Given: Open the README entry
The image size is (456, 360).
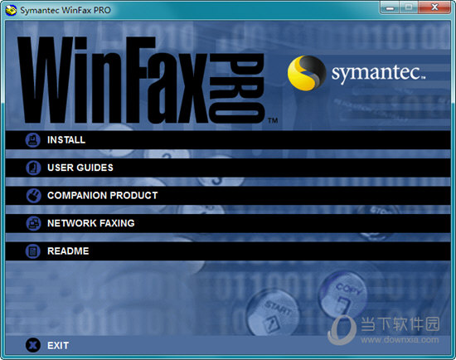Looking at the screenshot, I should (228, 251).
